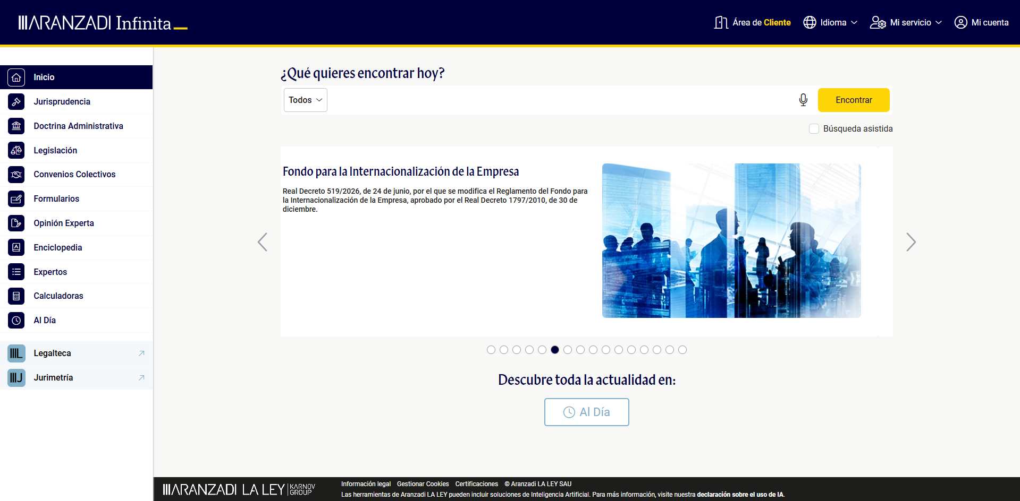
Task: Select the seventh carousel dot
Action: (x=568, y=350)
